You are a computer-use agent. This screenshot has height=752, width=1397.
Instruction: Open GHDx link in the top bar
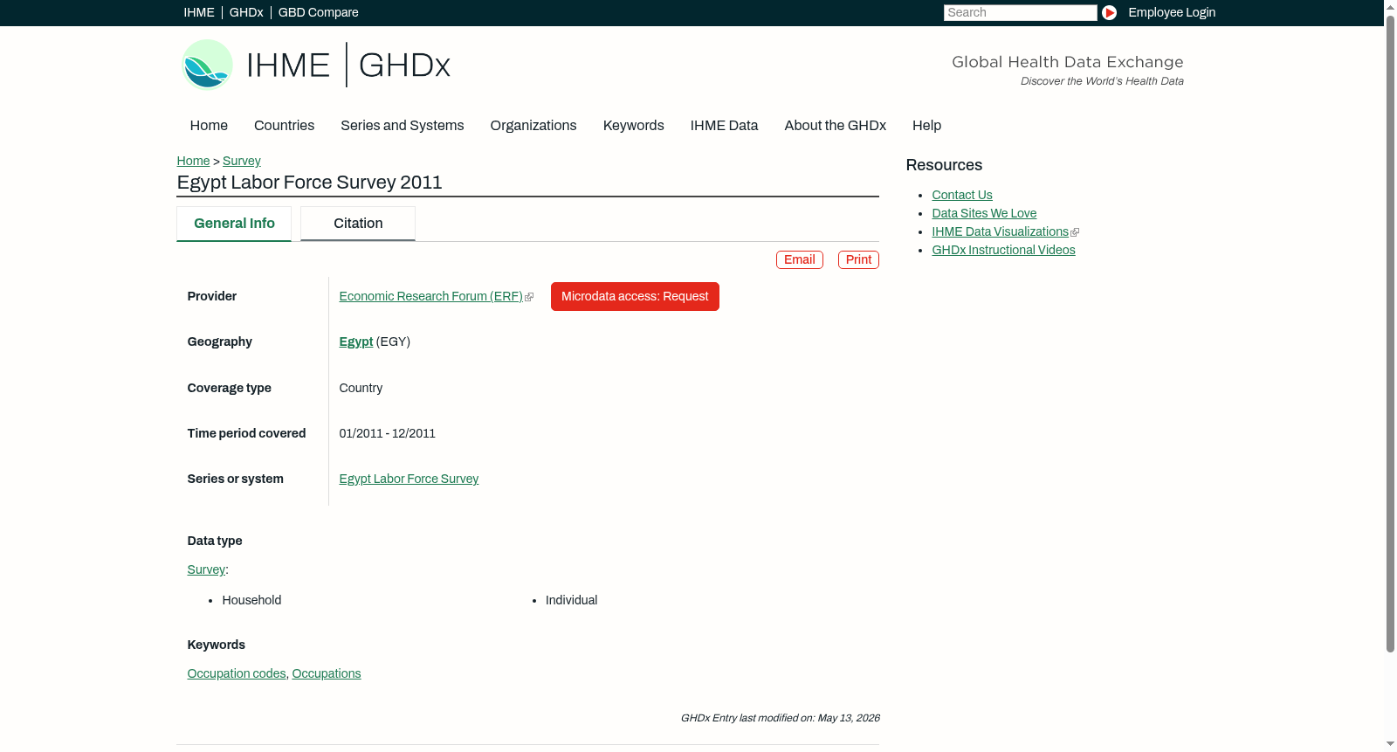pyautogui.click(x=246, y=12)
